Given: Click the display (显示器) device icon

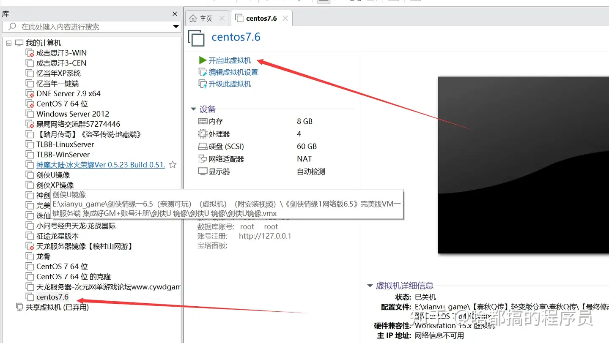Looking at the screenshot, I should point(203,171).
